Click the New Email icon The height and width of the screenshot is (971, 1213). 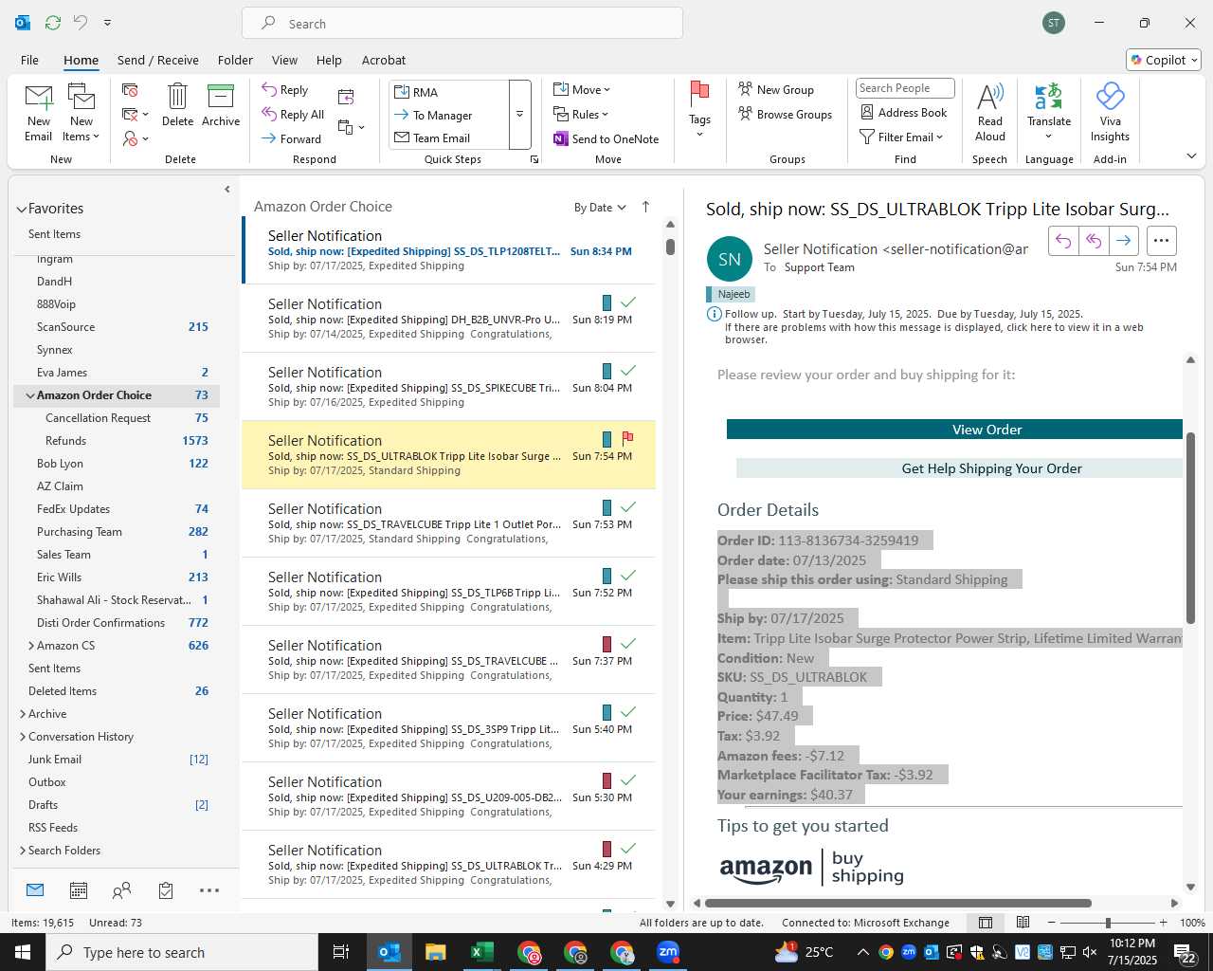tap(39, 99)
